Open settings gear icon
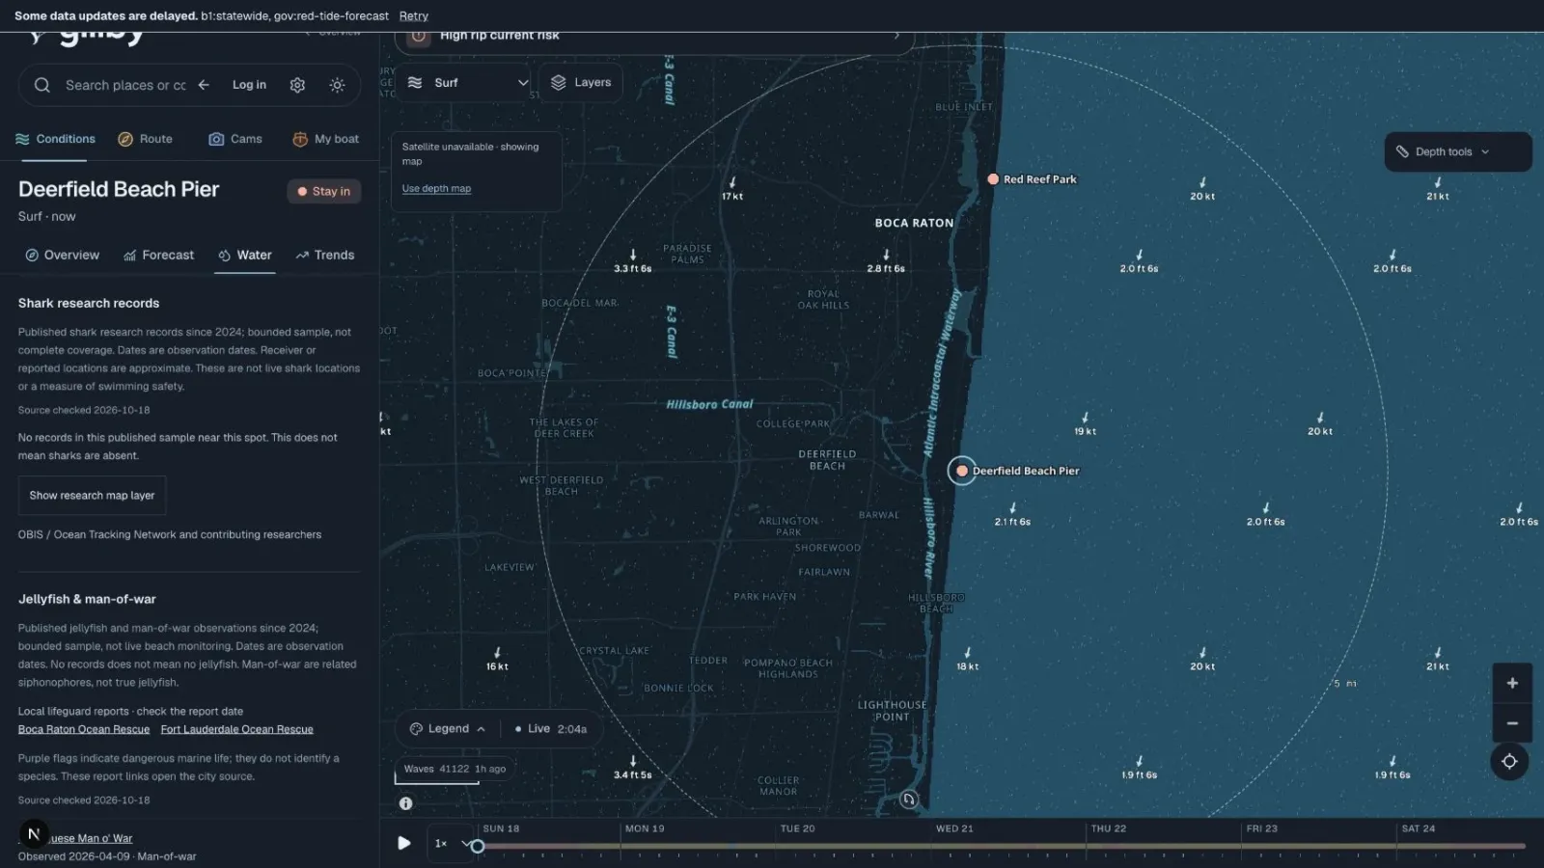The image size is (1544, 868). tap(297, 85)
